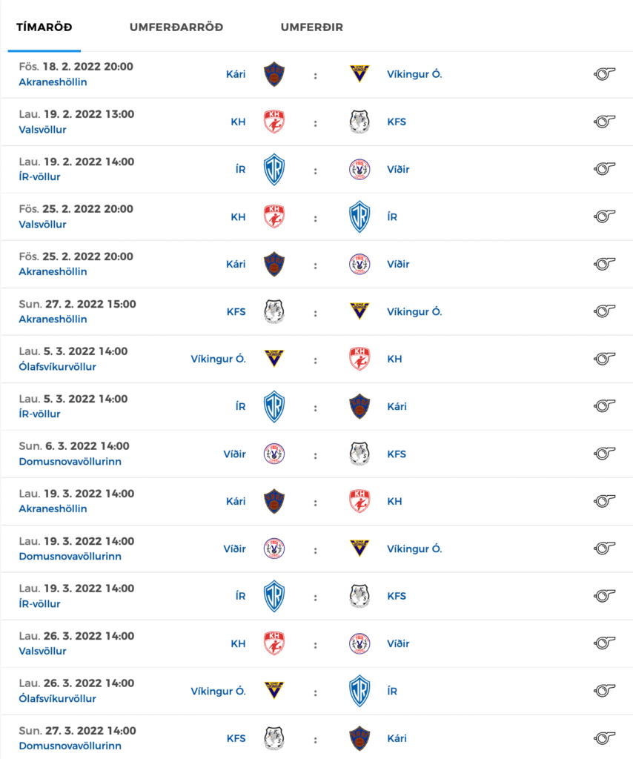Select the TÍMARÖÐ tab
The height and width of the screenshot is (759, 633).
tap(44, 27)
